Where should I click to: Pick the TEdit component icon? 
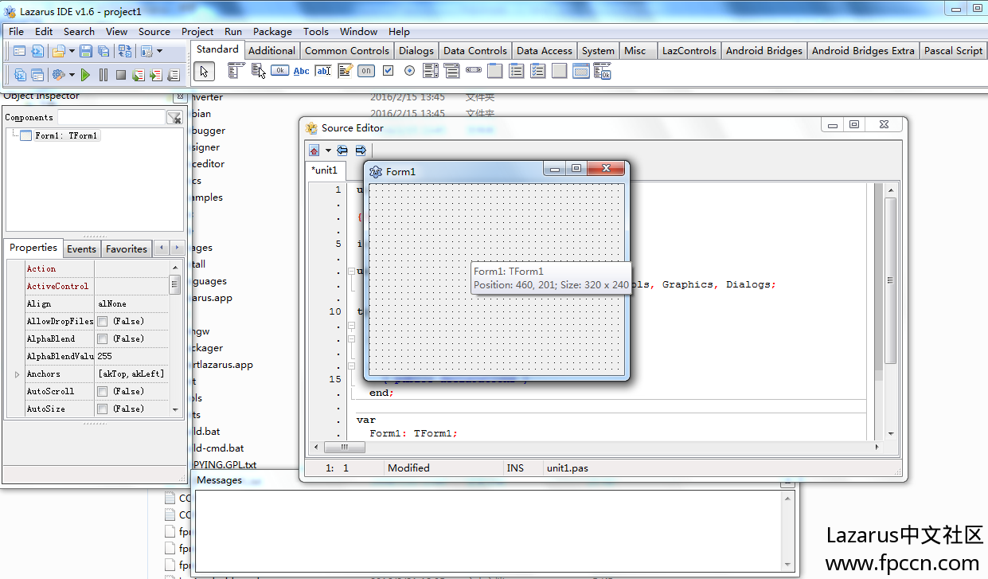click(x=322, y=71)
